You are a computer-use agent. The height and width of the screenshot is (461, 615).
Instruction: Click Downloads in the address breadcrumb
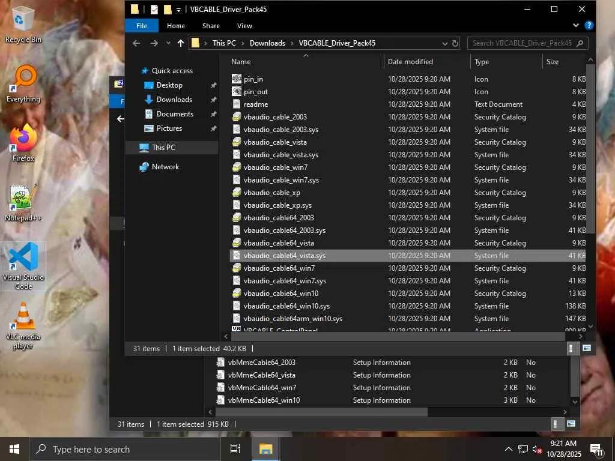coord(267,43)
